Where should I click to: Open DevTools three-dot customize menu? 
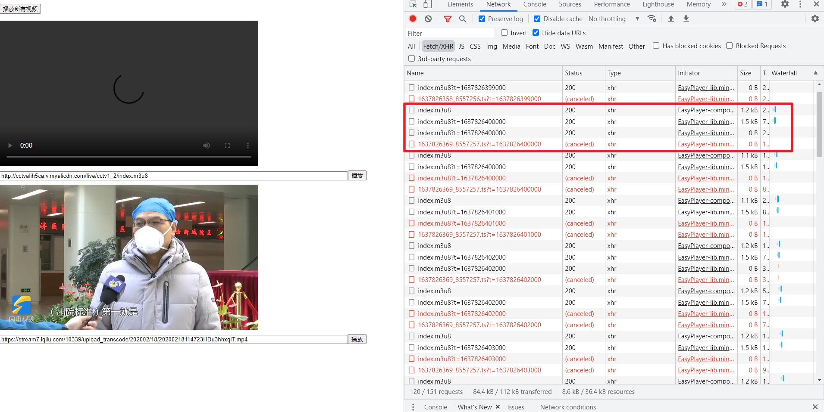coord(800,4)
